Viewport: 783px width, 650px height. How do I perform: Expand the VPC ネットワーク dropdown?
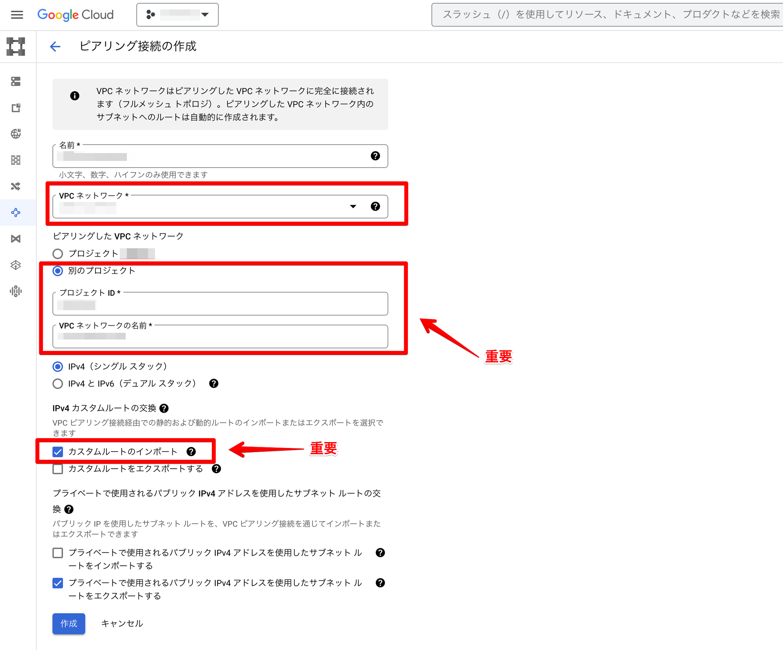(353, 206)
